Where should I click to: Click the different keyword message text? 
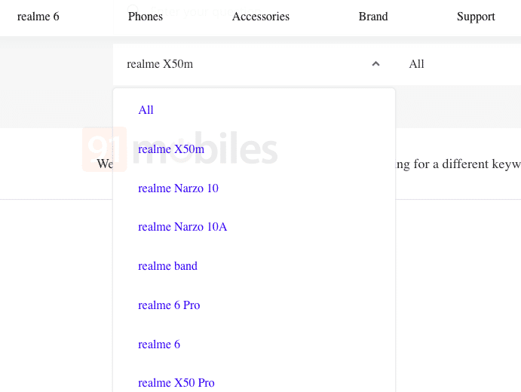tap(458, 164)
